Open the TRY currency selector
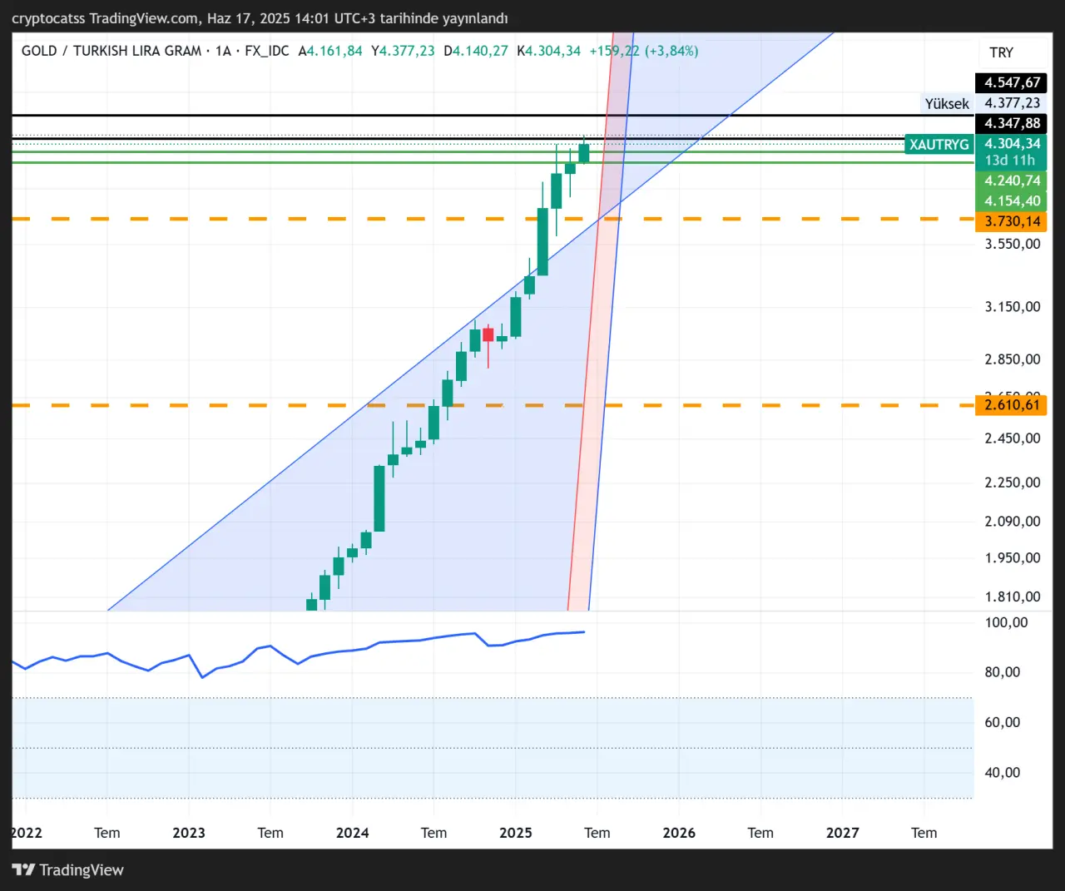Screen dimensions: 1065x891 click(1001, 52)
